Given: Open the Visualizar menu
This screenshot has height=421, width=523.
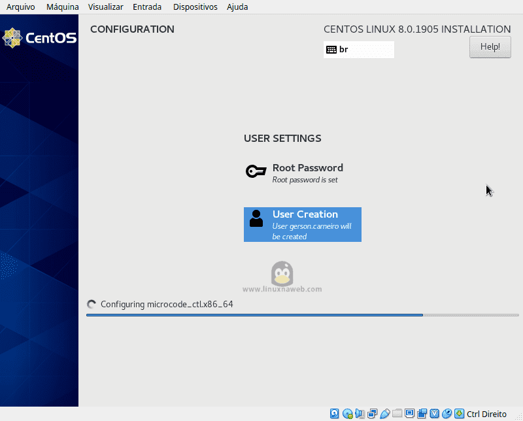Looking at the screenshot, I should pos(105,7).
